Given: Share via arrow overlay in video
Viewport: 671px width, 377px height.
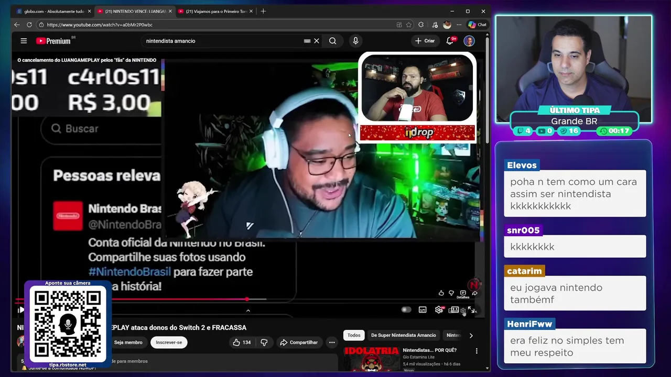Looking at the screenshot, I should [x=474, y=293].
